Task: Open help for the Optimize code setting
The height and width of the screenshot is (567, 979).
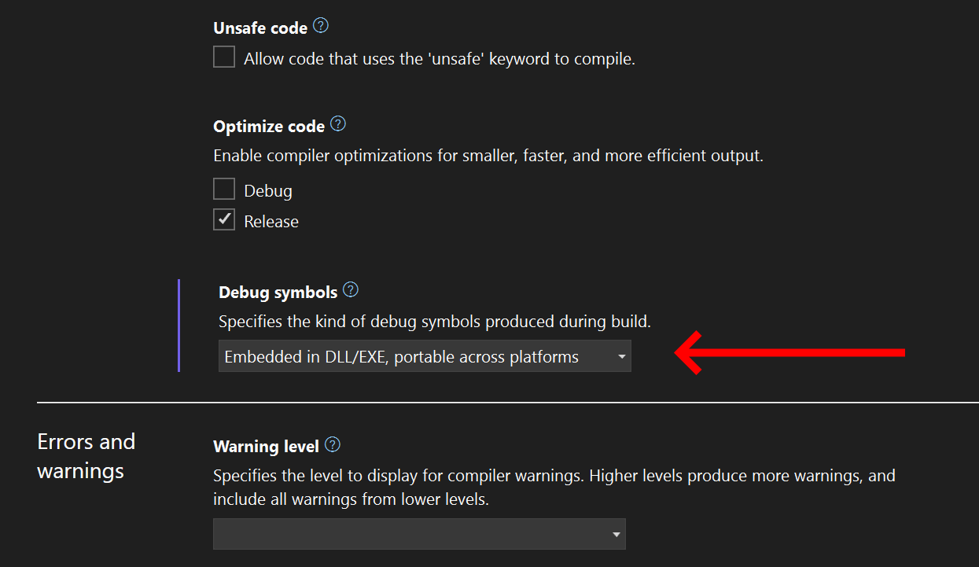Action: pos(337,123)
